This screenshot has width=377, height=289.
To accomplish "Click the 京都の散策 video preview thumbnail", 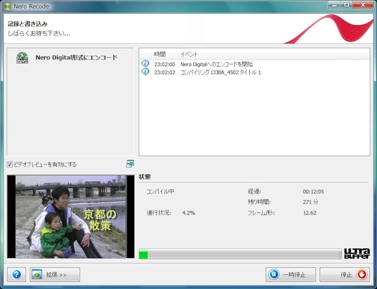I will (71, 217).
